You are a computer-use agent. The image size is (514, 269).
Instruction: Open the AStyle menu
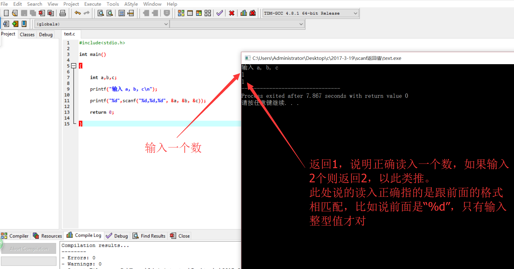coord(131,4)
